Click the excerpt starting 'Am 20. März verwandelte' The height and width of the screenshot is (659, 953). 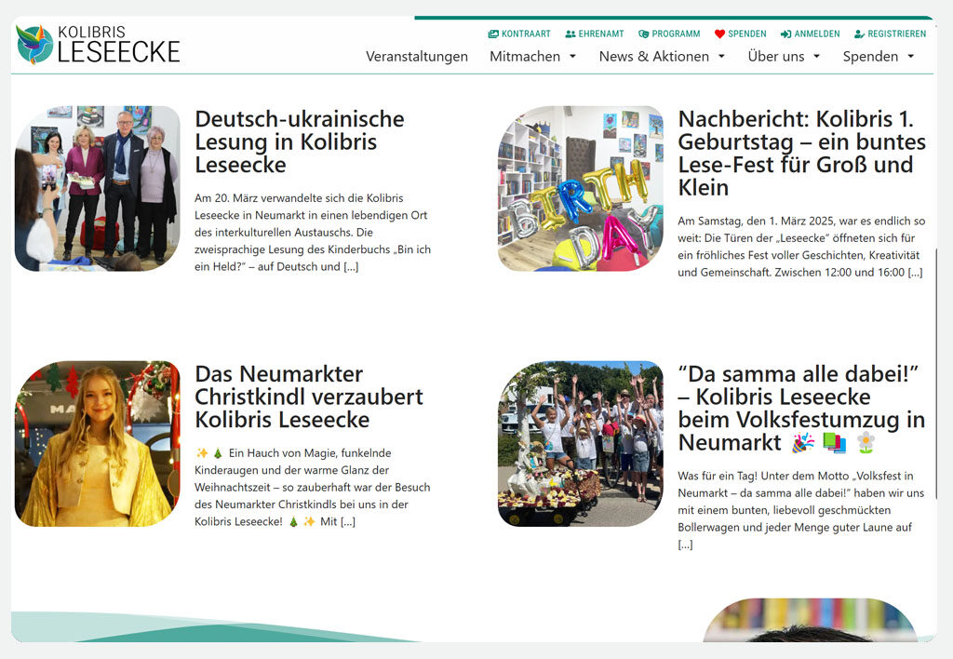click(x=313, y=232)
